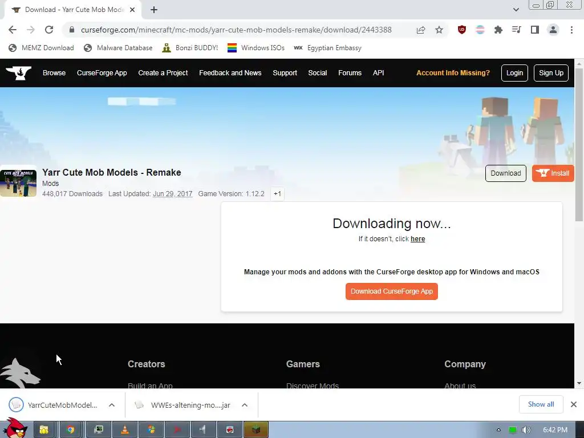Click the Build an App footer link
The width and height of the screenshot is (584, 438).
150,386
